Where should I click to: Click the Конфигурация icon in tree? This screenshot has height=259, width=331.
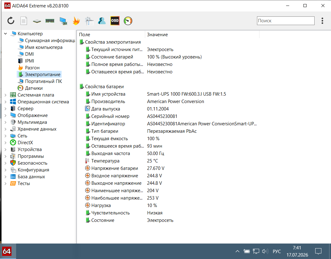[13, 170]
